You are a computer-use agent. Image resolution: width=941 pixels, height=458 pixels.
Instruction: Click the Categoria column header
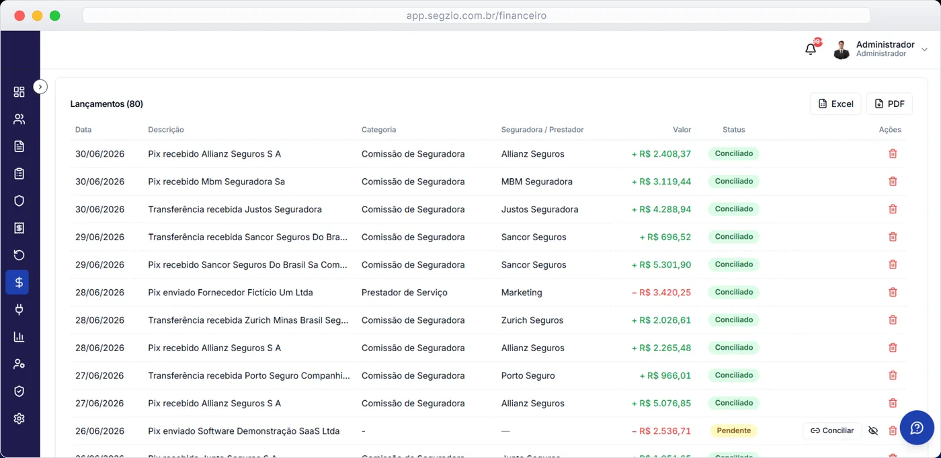(x=378, y=129)
